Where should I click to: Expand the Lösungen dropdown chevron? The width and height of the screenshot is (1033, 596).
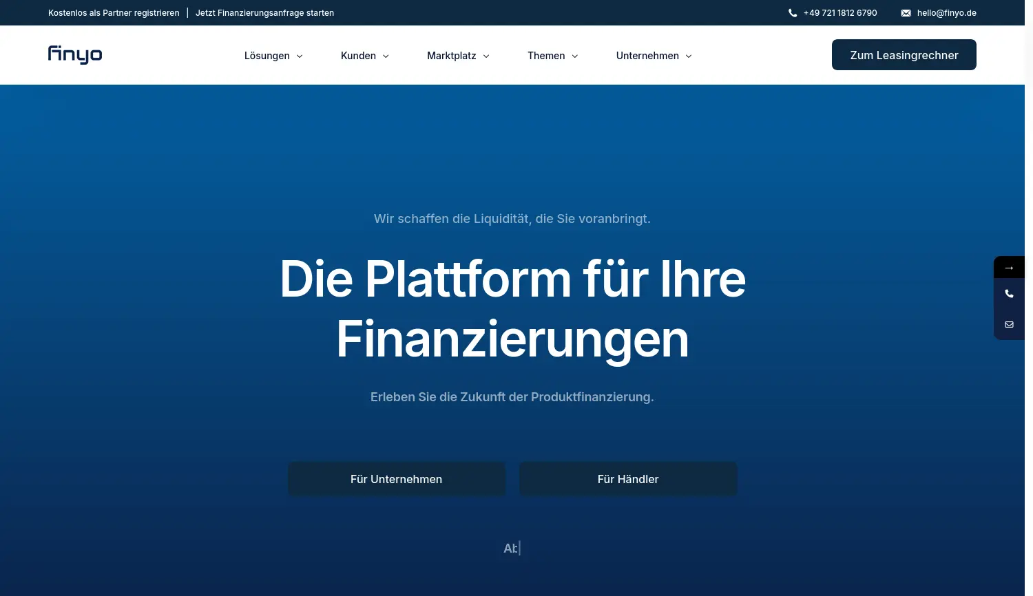(x=300, y=56)
